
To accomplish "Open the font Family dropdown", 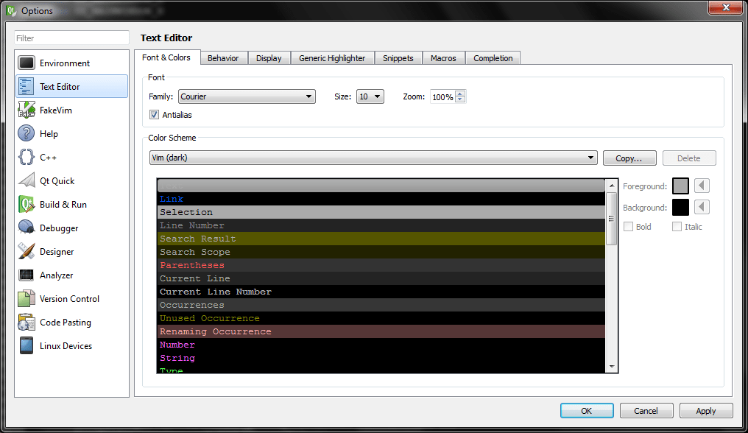I will pos(247,96).
